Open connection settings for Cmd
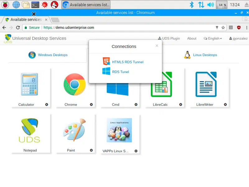The image size is (249, 187). click(x=136, y=104)
